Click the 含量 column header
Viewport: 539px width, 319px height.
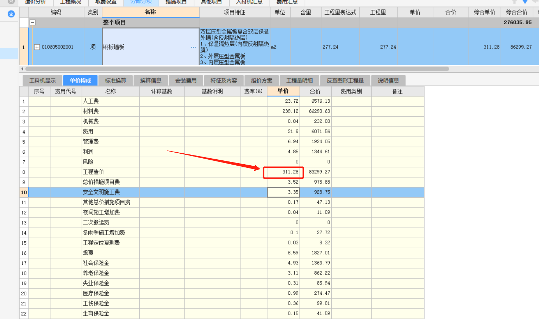coord(306,12)
